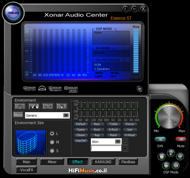Switch to the FlexBass tab
The image size is (190, 178).
(128, 162)
